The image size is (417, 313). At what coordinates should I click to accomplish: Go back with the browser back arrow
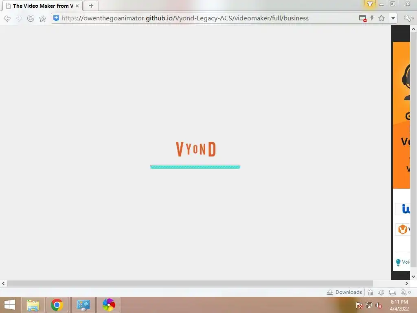(7, 18)
